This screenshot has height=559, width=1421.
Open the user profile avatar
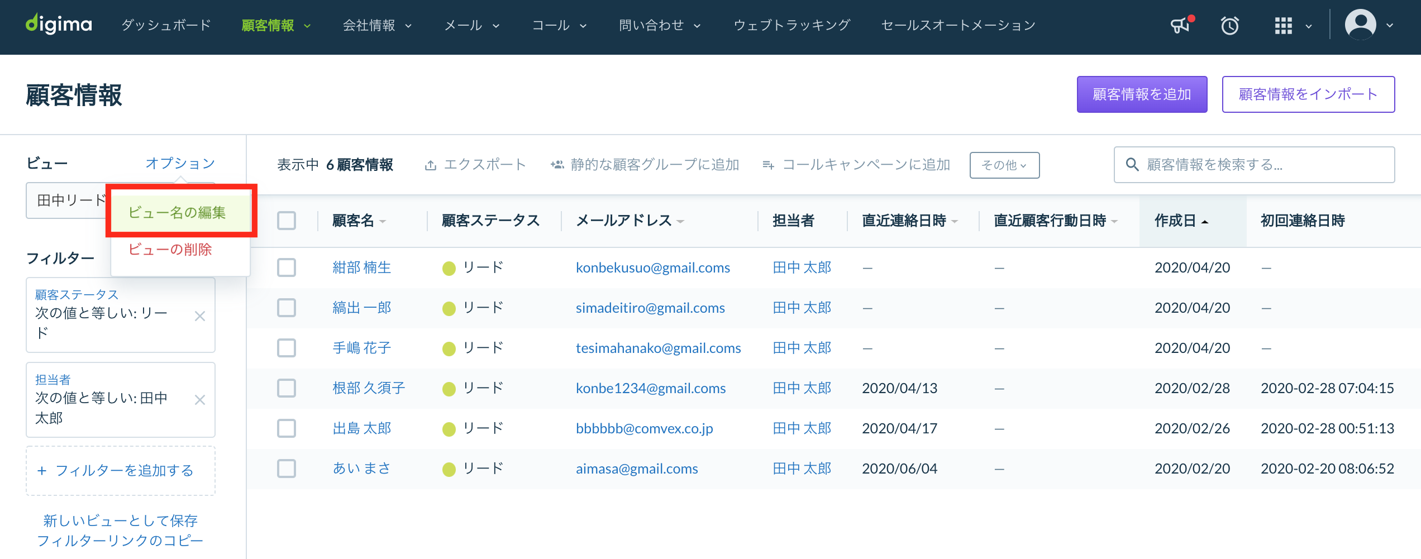point(1360,25)
